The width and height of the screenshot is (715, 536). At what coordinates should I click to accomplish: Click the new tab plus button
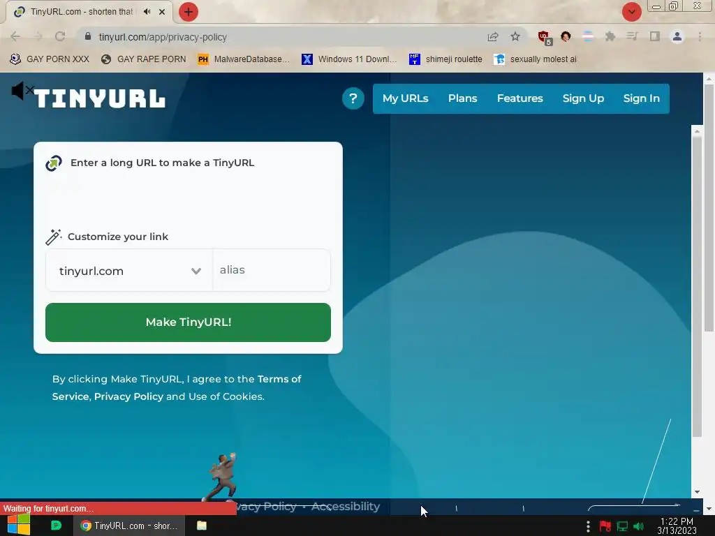[189, 12]
